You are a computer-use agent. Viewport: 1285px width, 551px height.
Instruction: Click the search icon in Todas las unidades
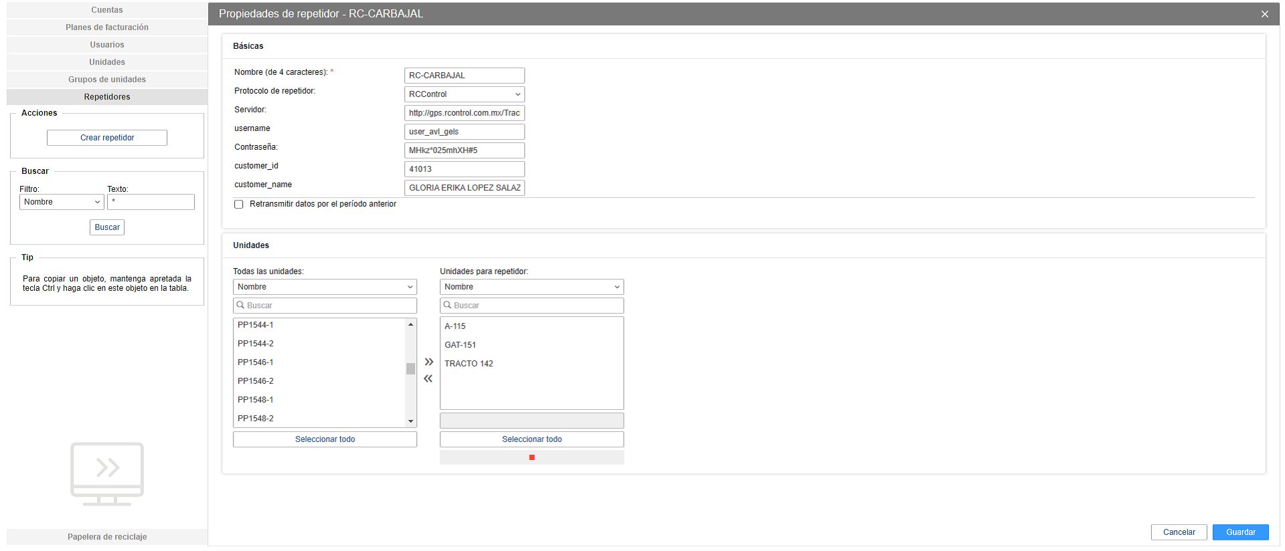[241, 305]
